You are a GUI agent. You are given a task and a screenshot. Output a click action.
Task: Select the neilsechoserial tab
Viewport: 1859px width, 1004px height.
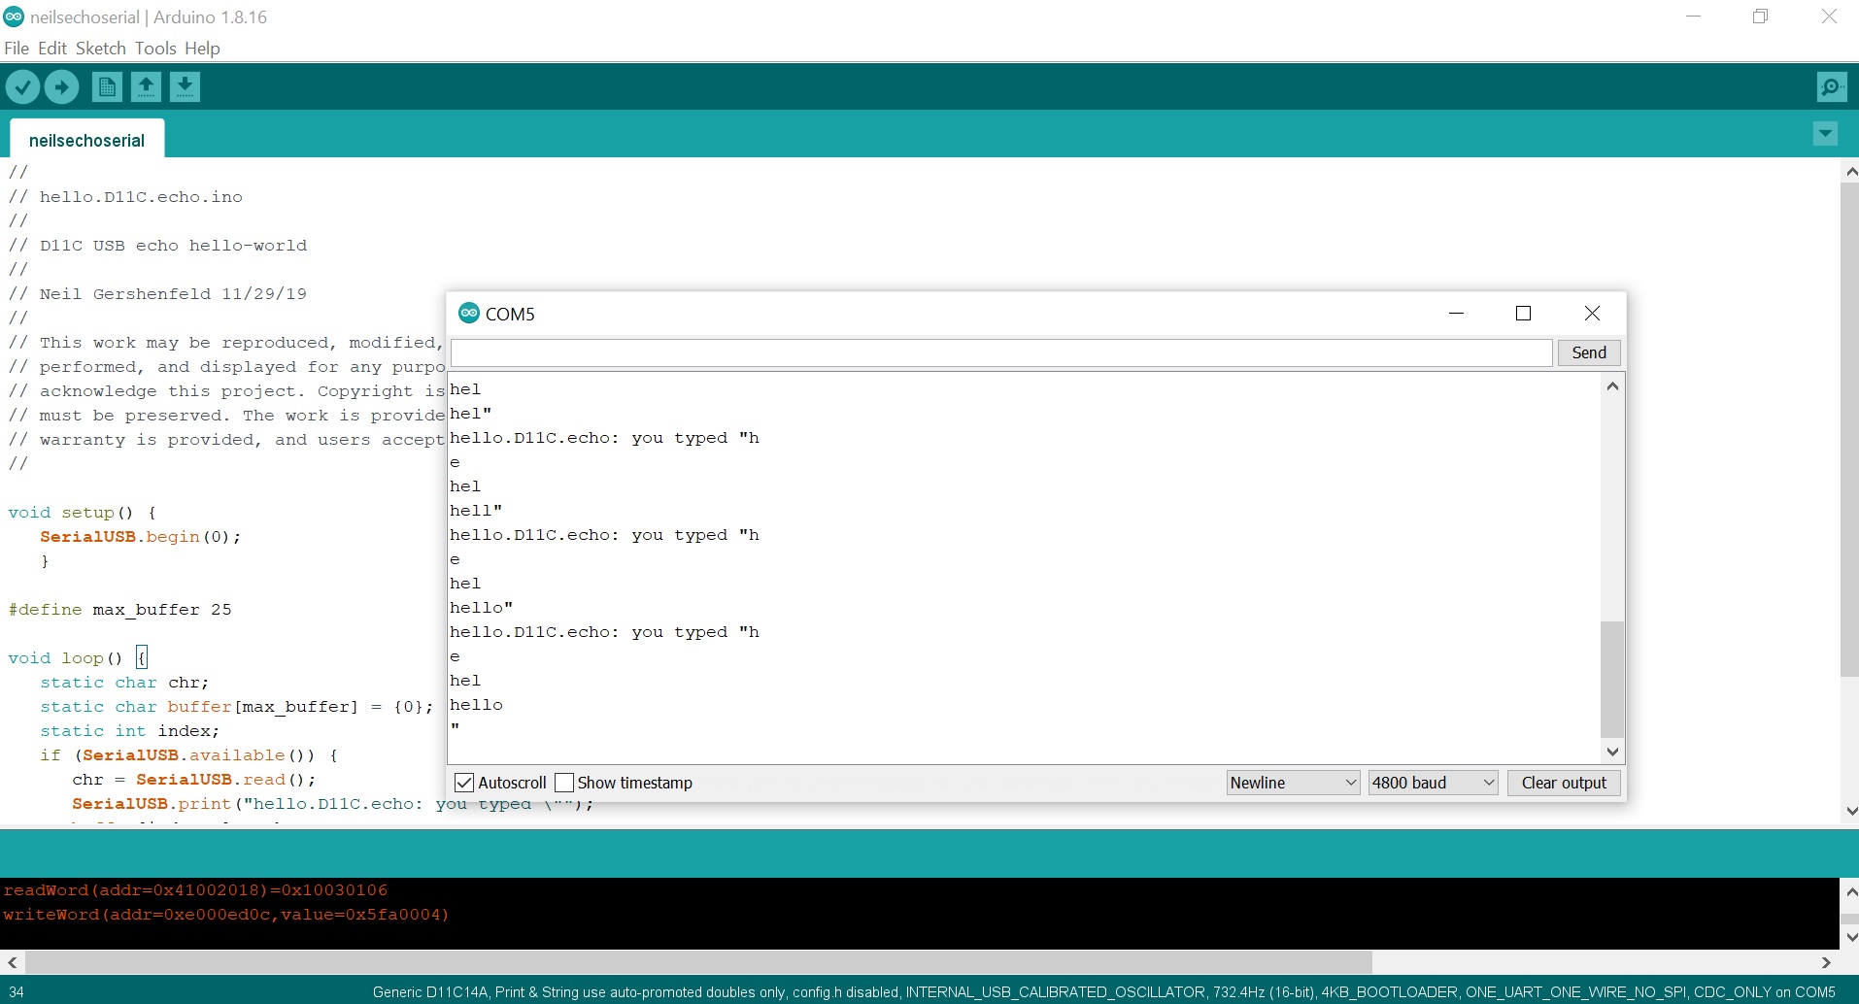coord(86,140)
